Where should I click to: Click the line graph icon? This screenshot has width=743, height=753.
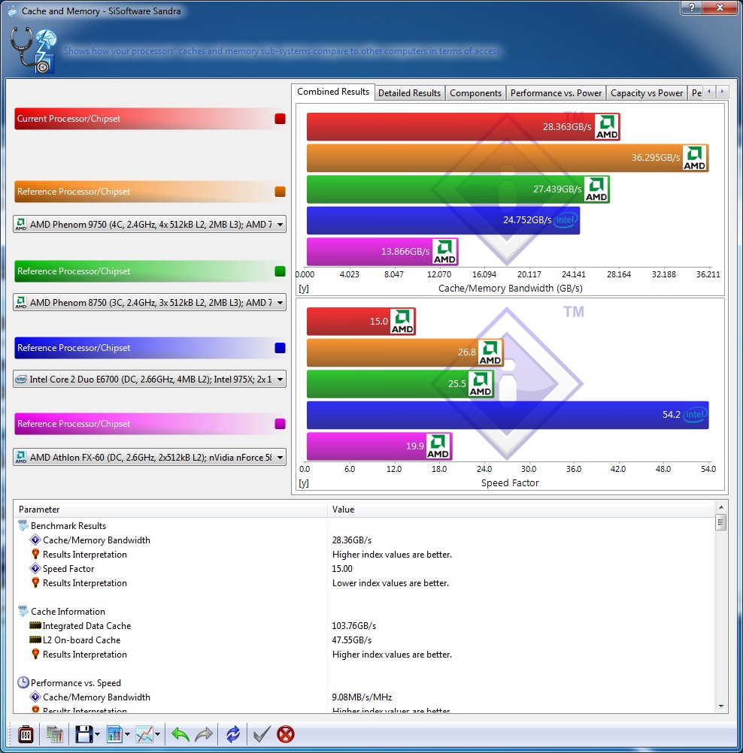pyautogui.click(x=144, y=734)
